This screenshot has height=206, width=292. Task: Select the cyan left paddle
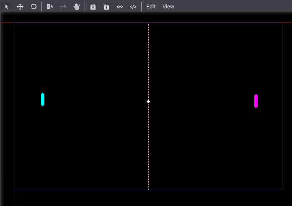pos(43,99)
